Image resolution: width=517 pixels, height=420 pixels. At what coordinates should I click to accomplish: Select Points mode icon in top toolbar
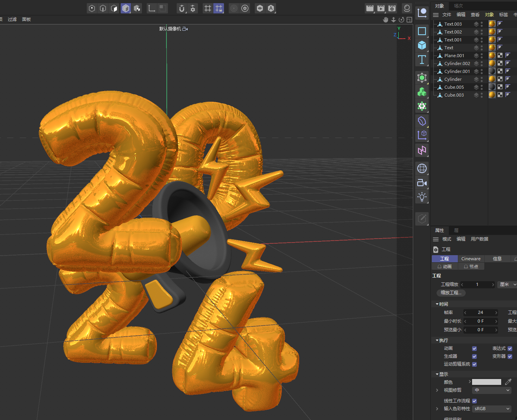point(92,8)
